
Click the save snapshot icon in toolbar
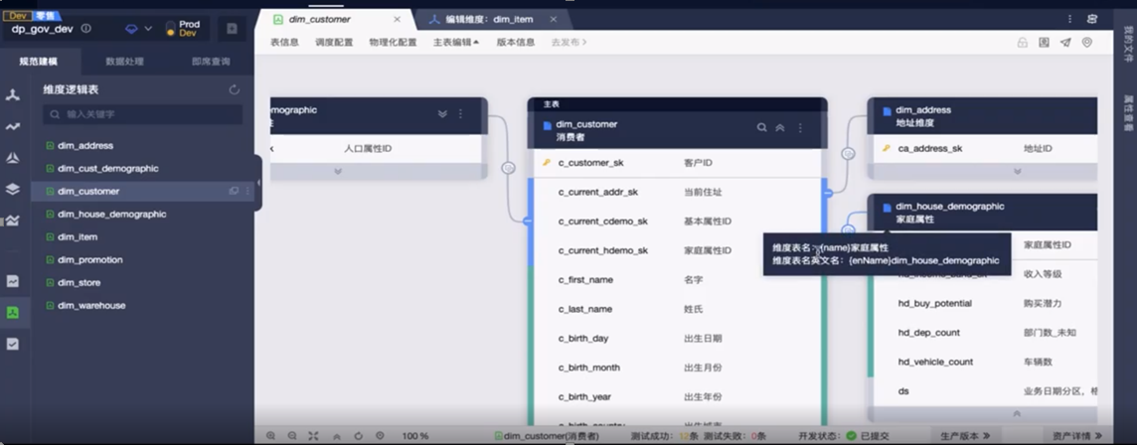(1044, 43)
